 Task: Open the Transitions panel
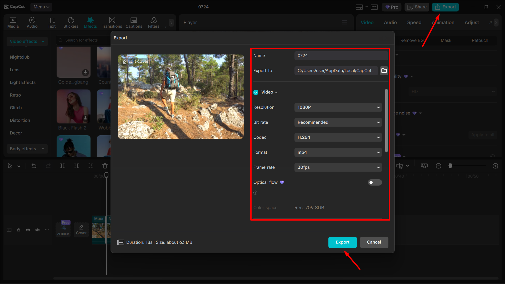tap(112, 22)
